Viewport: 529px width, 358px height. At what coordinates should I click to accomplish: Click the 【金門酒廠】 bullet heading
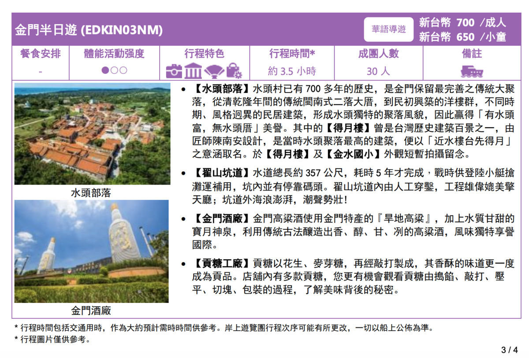point(221,218)
